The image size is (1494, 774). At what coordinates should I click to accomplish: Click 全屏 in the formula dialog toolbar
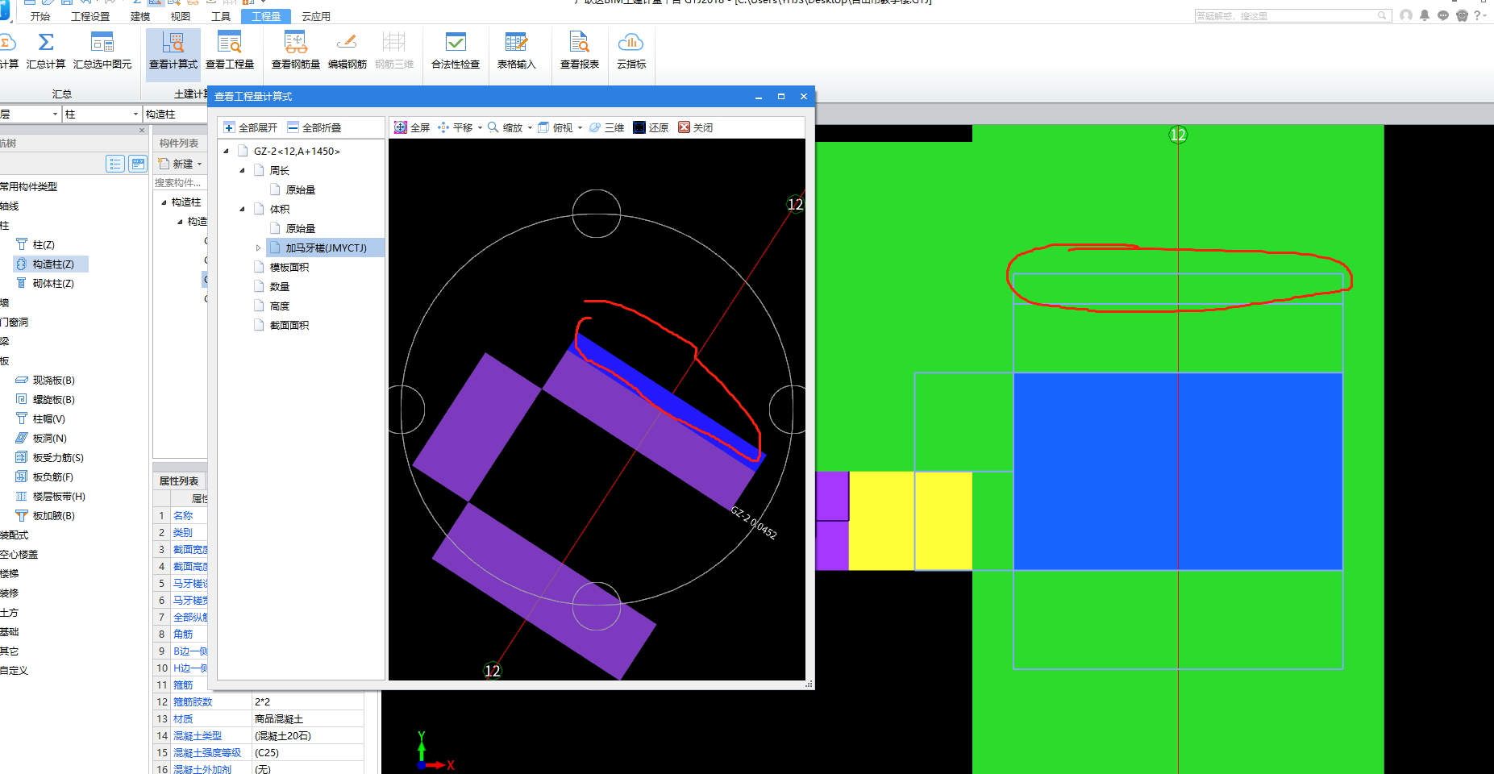412,127
